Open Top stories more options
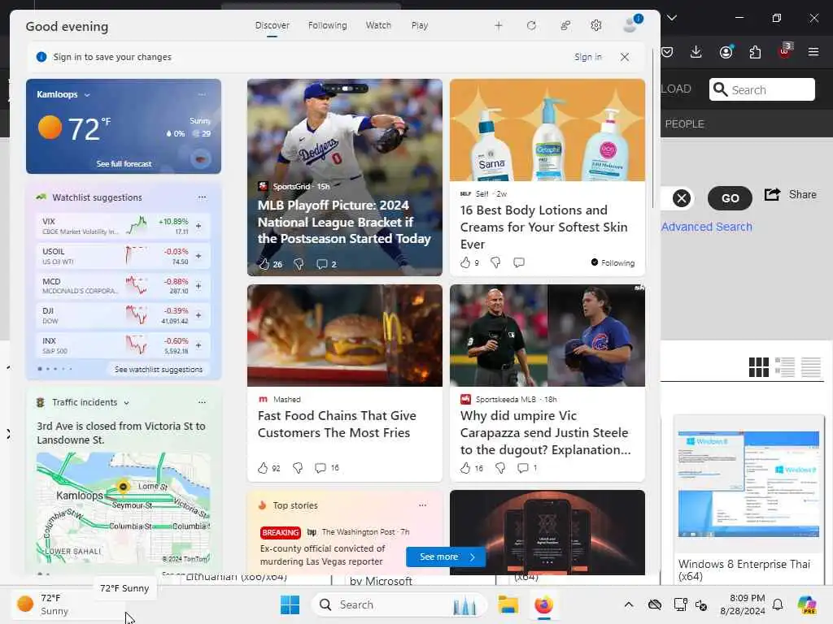833x624 pixels. [422, 505]
